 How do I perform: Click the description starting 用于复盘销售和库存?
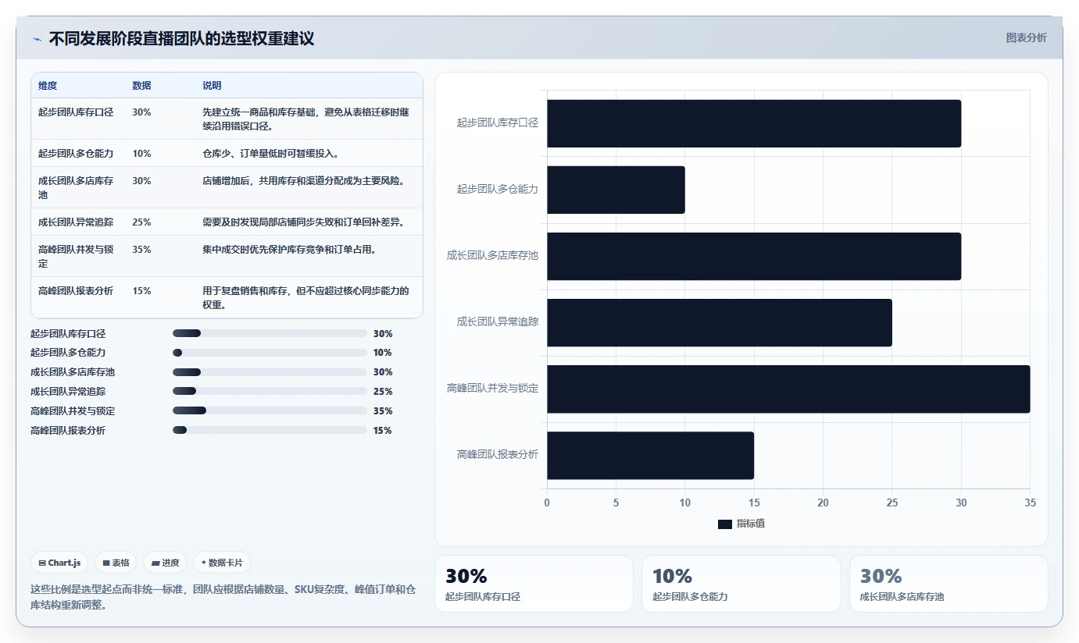click(305, 297)
